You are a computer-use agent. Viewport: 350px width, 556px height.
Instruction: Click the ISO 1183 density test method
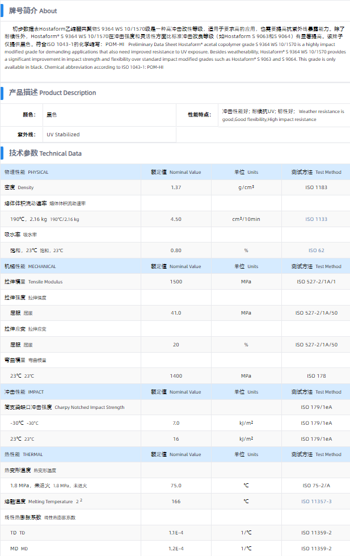317,187
